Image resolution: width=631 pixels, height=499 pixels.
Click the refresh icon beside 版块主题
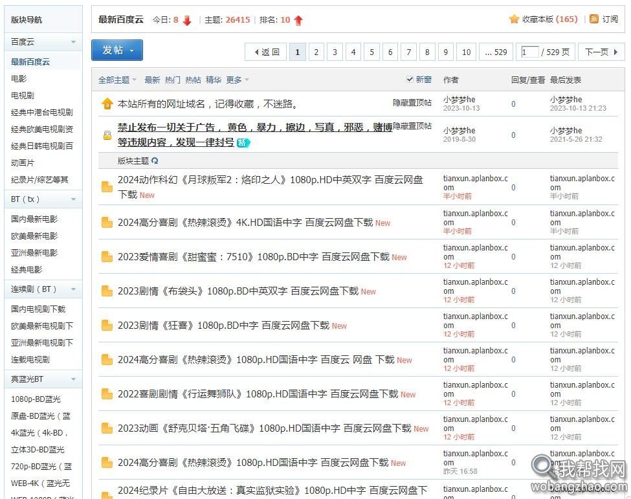(155, 161)
